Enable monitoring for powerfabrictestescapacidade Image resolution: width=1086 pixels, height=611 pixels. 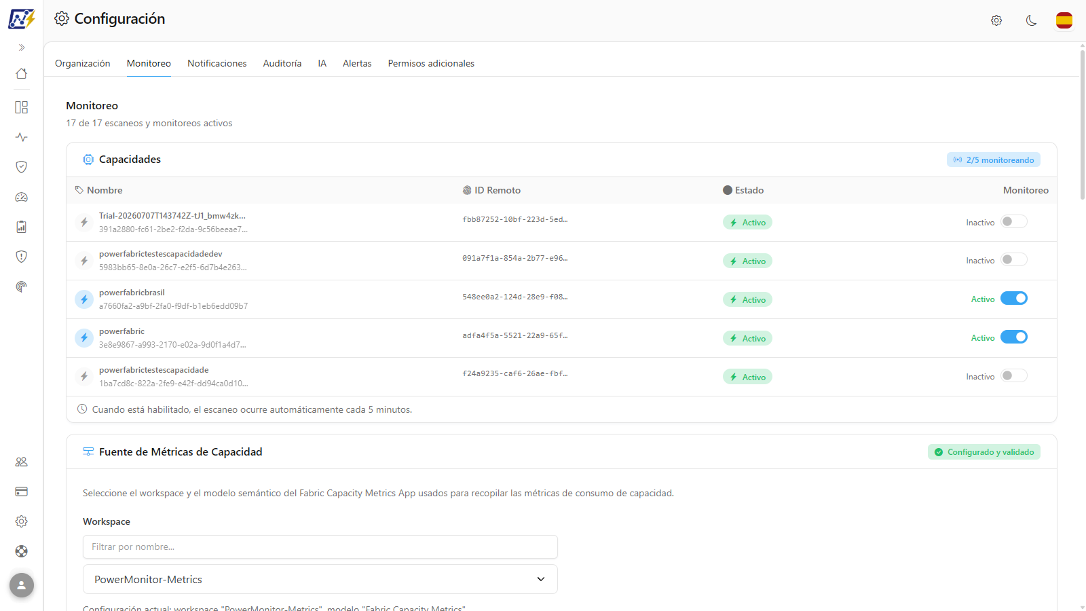[x=1013, y=376]
